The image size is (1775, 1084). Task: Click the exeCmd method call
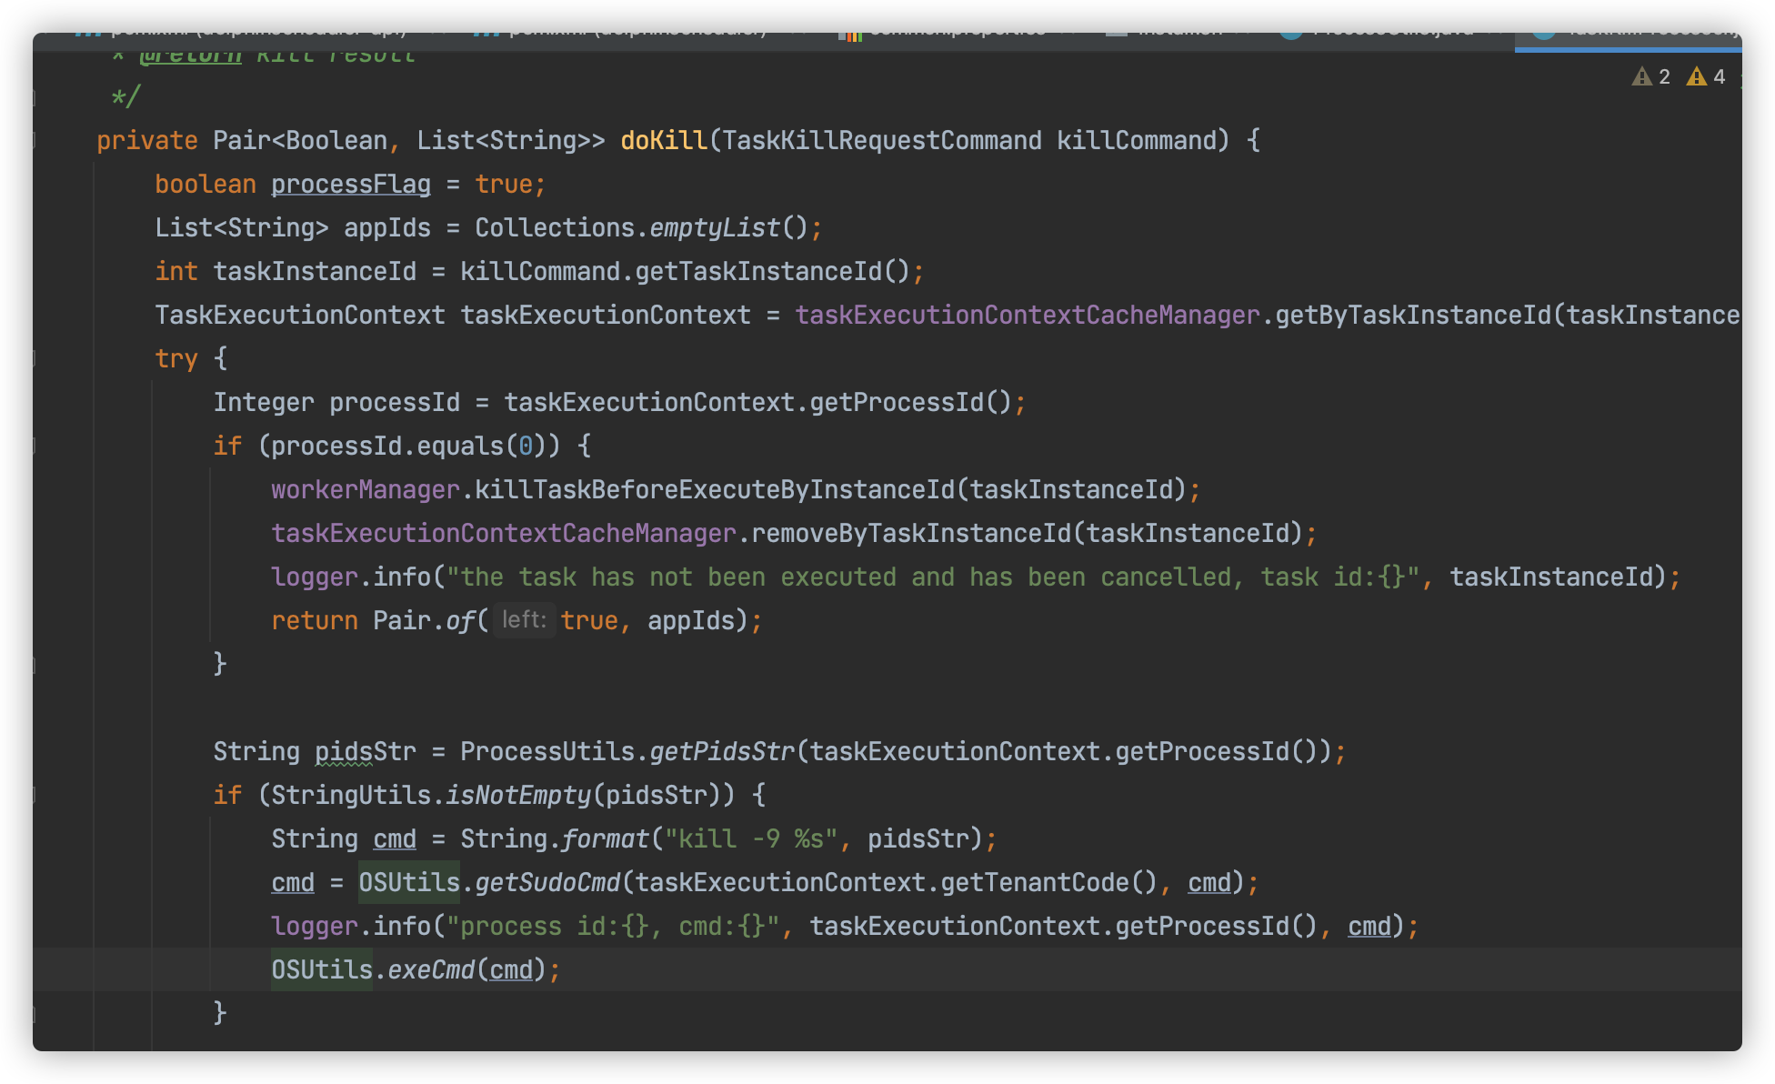point(431,969)
